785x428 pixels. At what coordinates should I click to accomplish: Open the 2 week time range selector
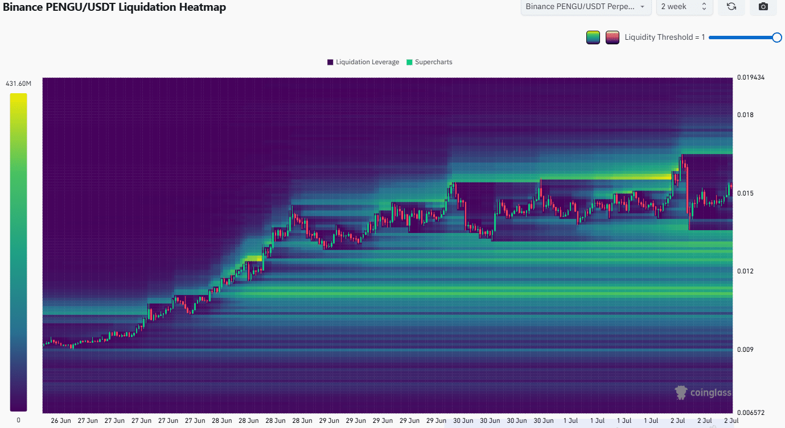684,7
